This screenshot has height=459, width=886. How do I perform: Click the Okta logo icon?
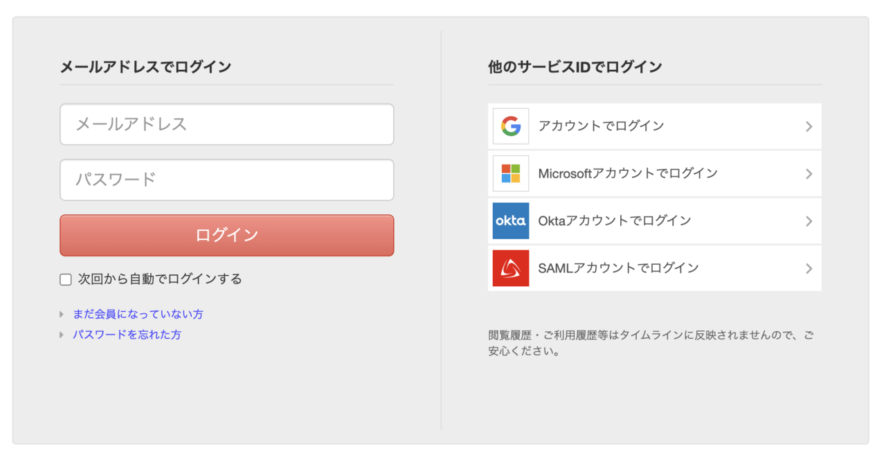[x=511, y=221]
